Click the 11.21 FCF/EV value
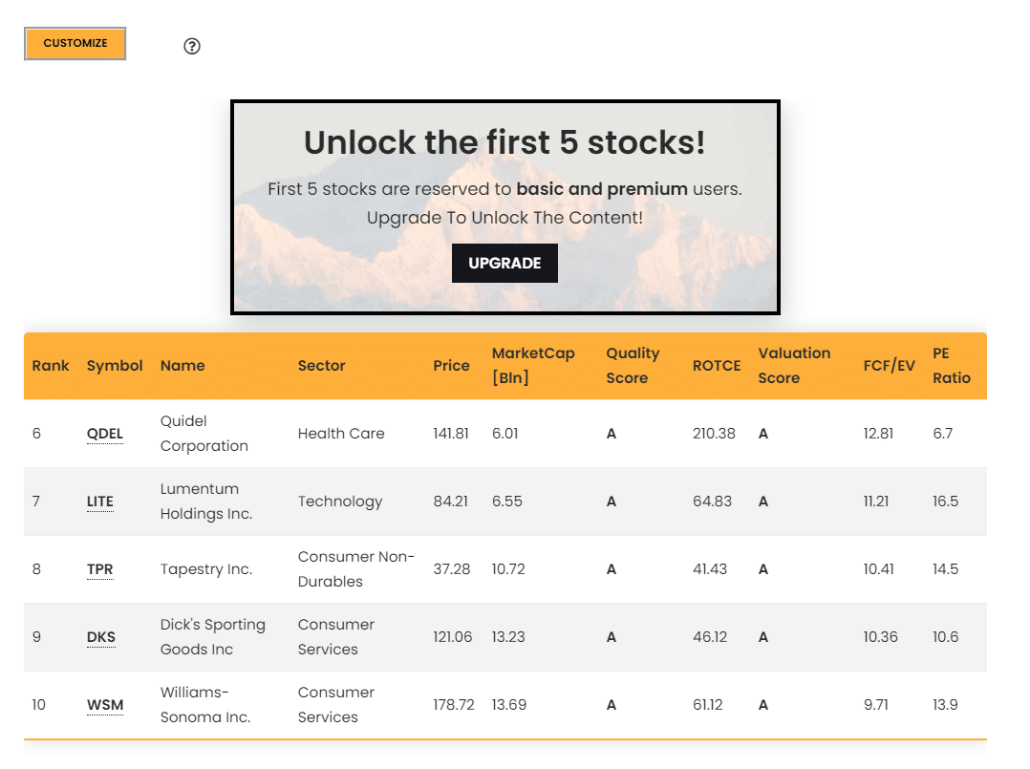Screen dimensions: 1030x769 [x=875, y=502]
